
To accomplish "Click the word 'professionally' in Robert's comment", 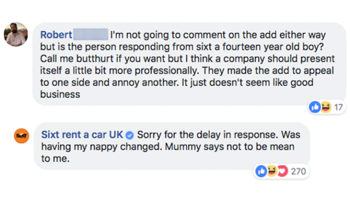I will coord(167,71).
